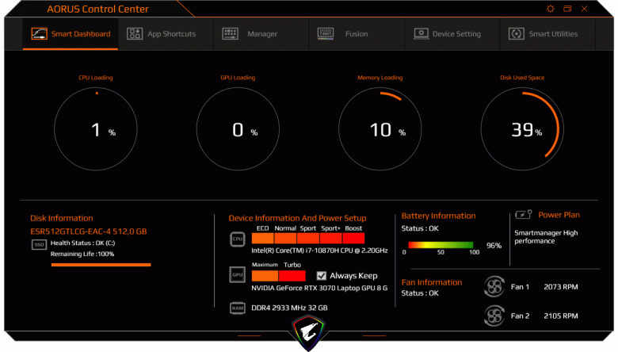Screen dimensions: 618x352
Task: Click 'Smartmanager High performance' text
Action: coord(546,237)
